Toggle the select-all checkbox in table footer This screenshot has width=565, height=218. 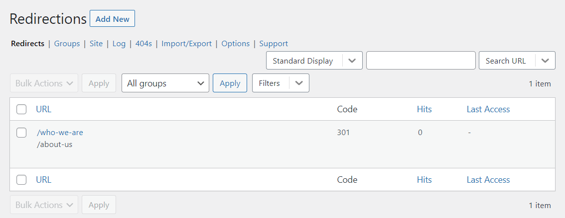click(21, 180)
